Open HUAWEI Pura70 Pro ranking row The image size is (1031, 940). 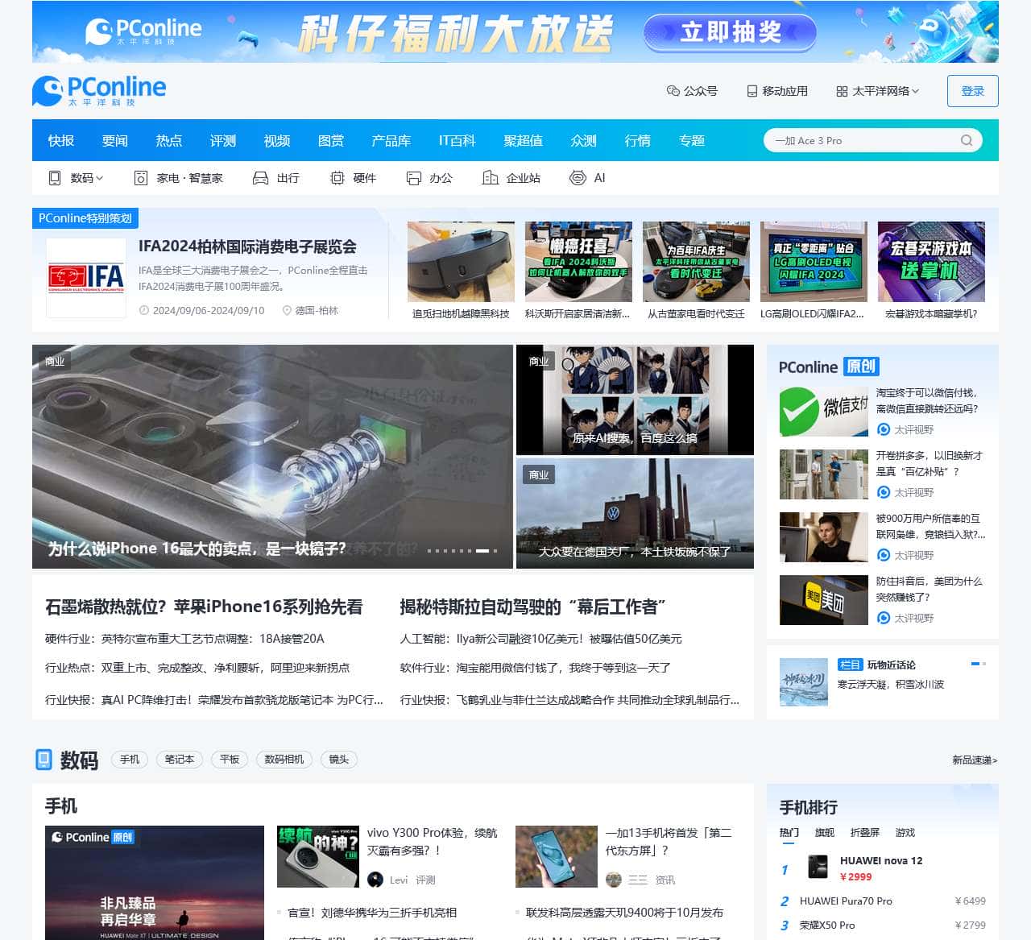coord(883,901)
